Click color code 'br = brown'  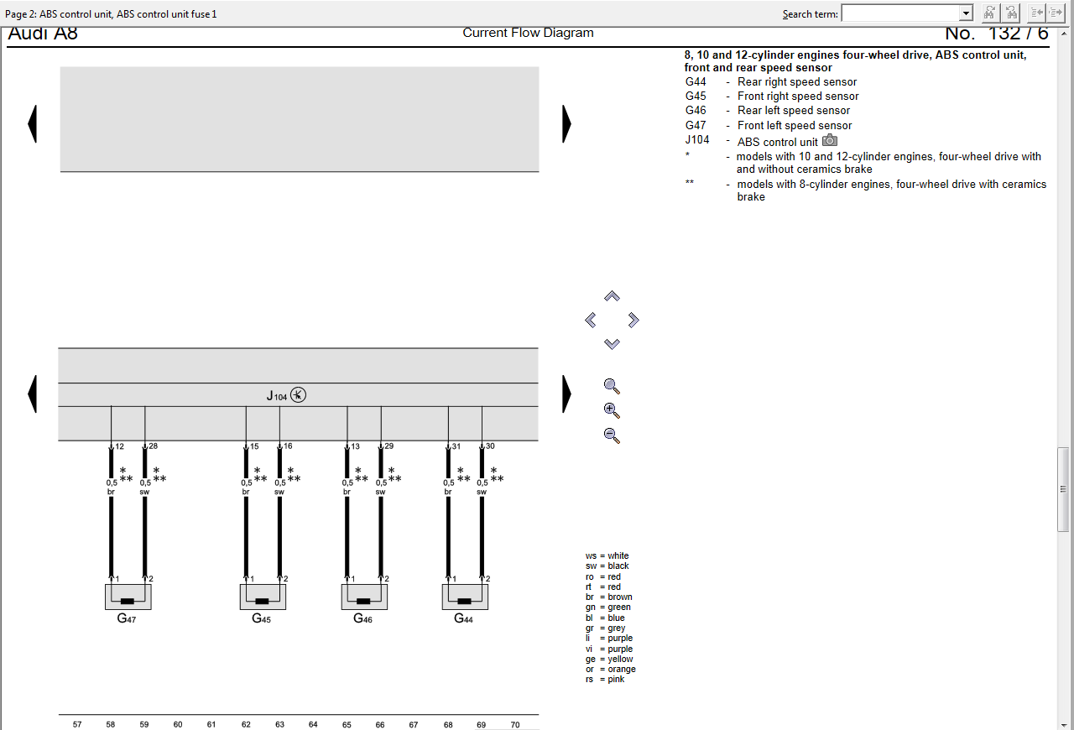(x=609, y=597)
